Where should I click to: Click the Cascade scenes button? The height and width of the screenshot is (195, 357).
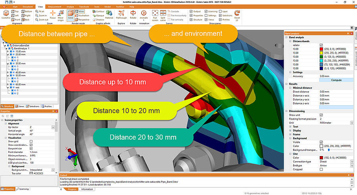click(173, 12)
